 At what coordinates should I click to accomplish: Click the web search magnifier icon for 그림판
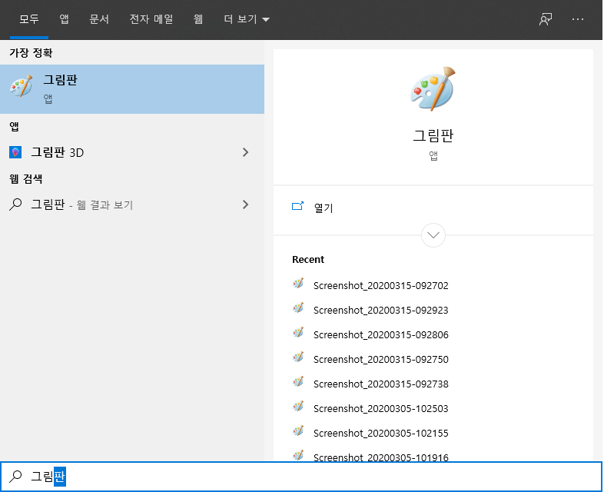[15, 204]
